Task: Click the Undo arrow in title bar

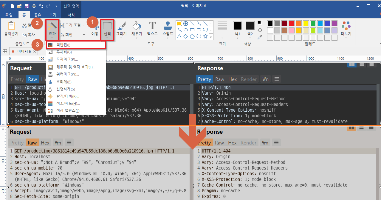Action: tap(41, 6)
